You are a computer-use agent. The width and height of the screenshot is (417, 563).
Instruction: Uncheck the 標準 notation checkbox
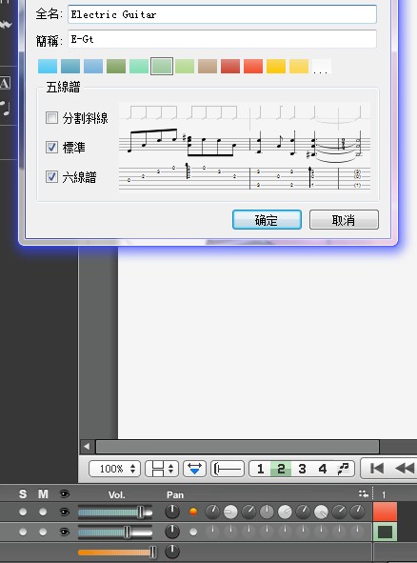click(51, 147)
